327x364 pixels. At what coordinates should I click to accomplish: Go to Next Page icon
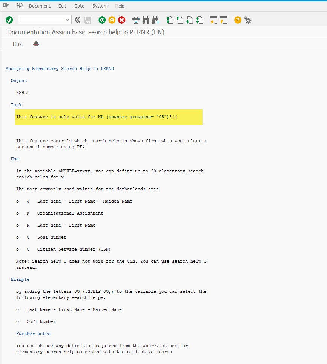tap(190, 20)
